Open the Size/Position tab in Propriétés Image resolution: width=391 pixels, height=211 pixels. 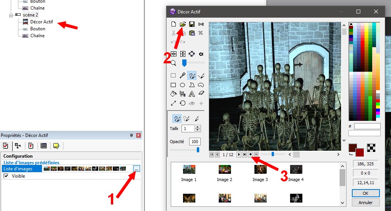(x=18, y=146)
